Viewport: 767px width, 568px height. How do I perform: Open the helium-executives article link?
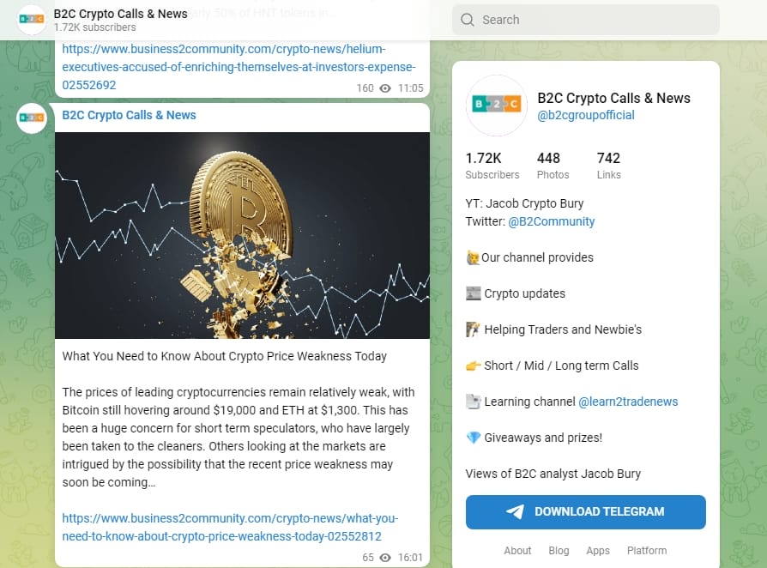click(x=239, y=66)
